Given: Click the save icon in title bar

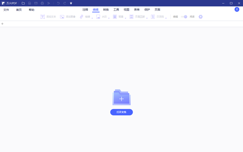Looking at the screenshot, I should tap(30, 3).
